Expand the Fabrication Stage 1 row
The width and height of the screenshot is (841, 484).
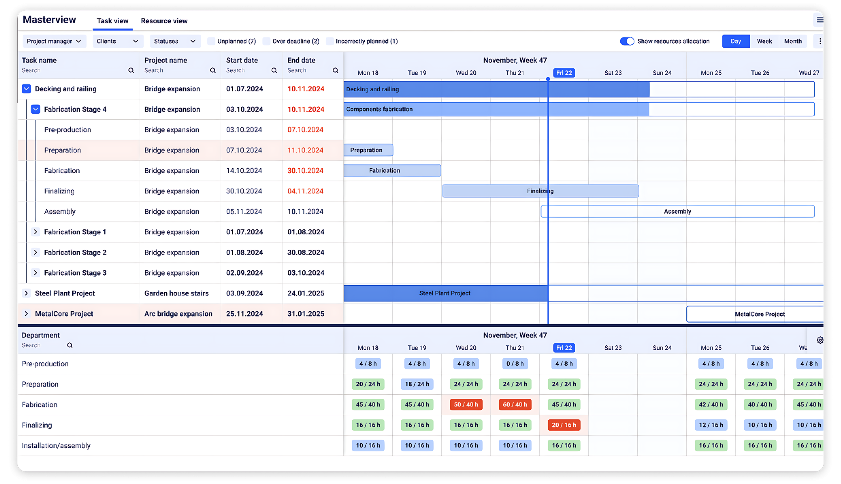click(x=35, y=232)
